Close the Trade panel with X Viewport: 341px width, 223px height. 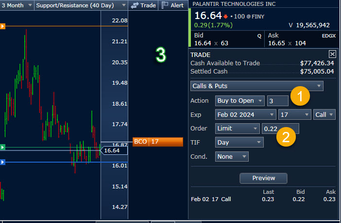click(x=332, y=55)
